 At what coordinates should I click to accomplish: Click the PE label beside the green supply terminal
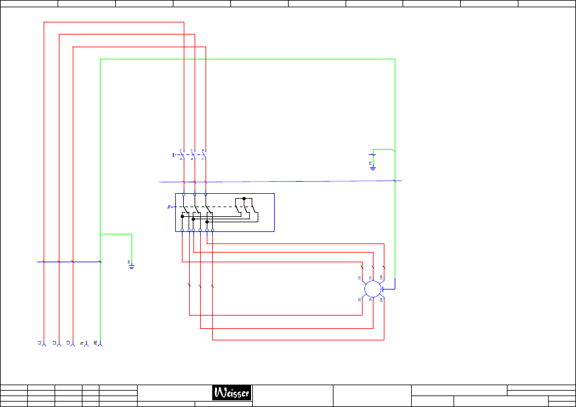[96, 343]
